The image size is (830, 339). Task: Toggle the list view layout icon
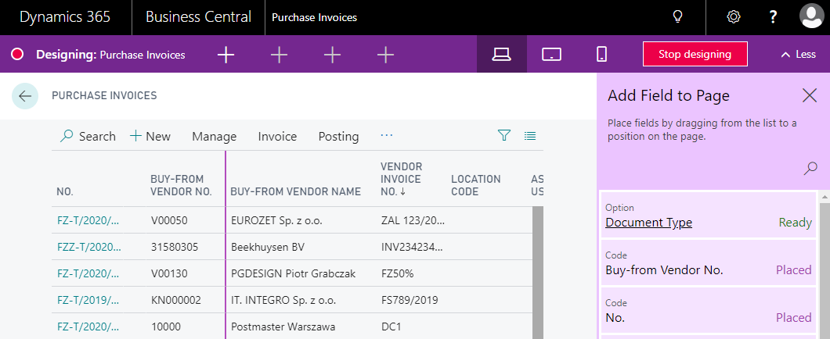pos(530,136)
